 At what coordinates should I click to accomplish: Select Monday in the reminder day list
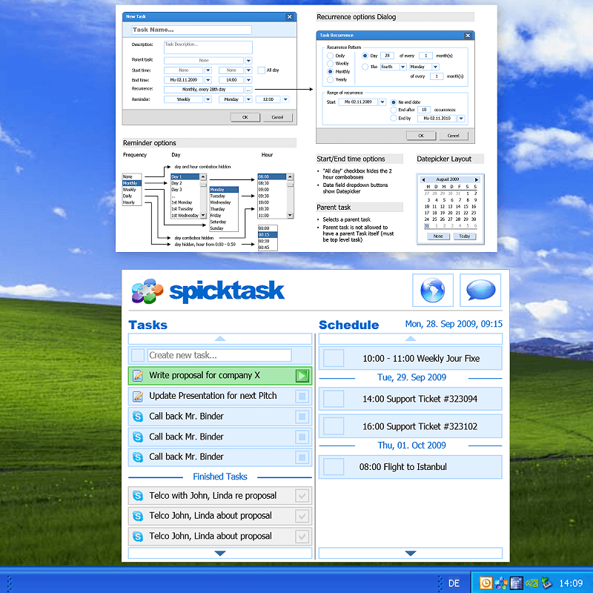(223, 190)
